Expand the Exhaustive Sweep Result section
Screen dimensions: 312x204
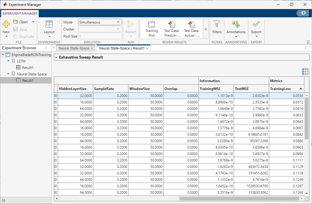(56, 57)
